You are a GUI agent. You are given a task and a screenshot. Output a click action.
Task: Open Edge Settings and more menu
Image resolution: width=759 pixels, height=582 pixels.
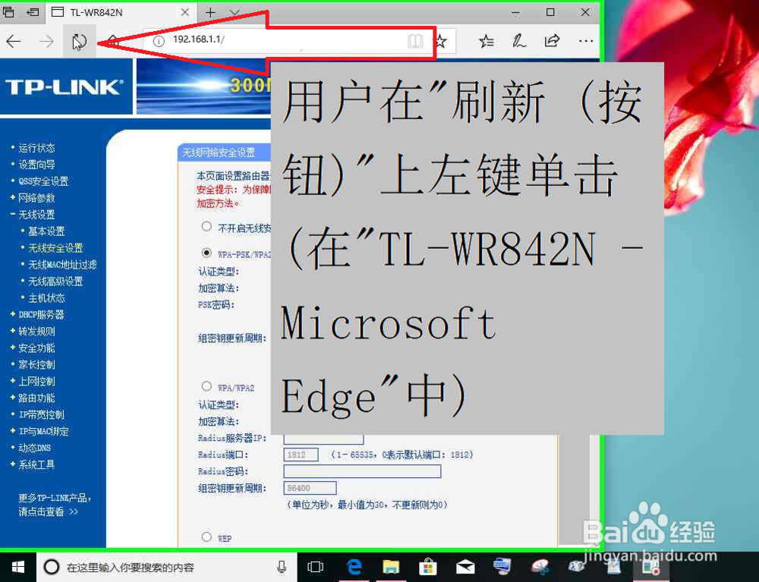tap(586, 41)
